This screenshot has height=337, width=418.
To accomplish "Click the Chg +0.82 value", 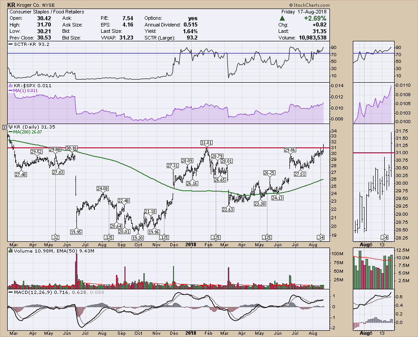I will pos(320,25).
